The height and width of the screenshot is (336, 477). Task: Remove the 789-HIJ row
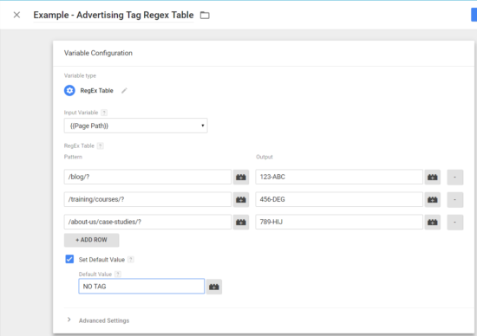[455, 222]
